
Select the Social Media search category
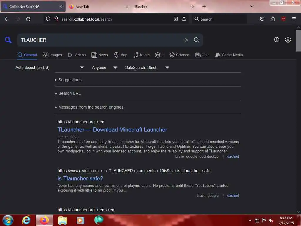229,55
